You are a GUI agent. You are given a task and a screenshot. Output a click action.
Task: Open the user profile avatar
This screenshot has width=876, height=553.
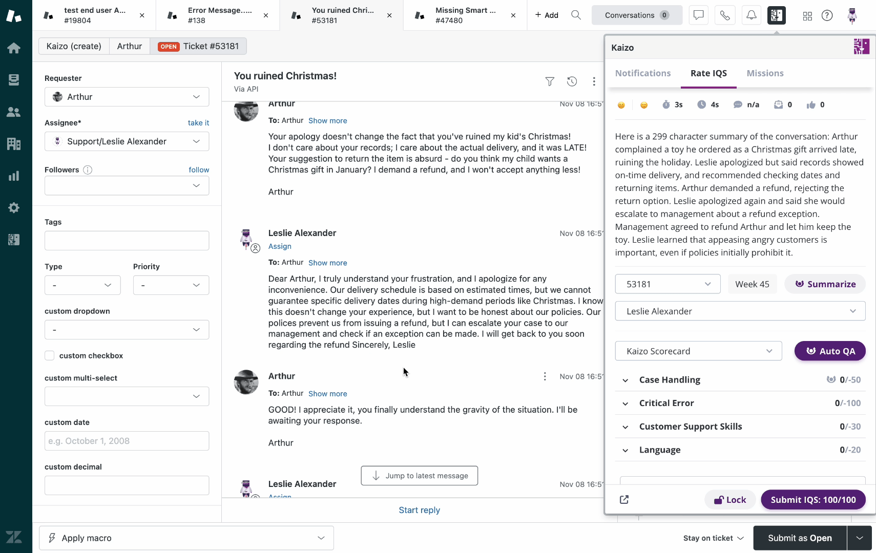pos(852,16)
